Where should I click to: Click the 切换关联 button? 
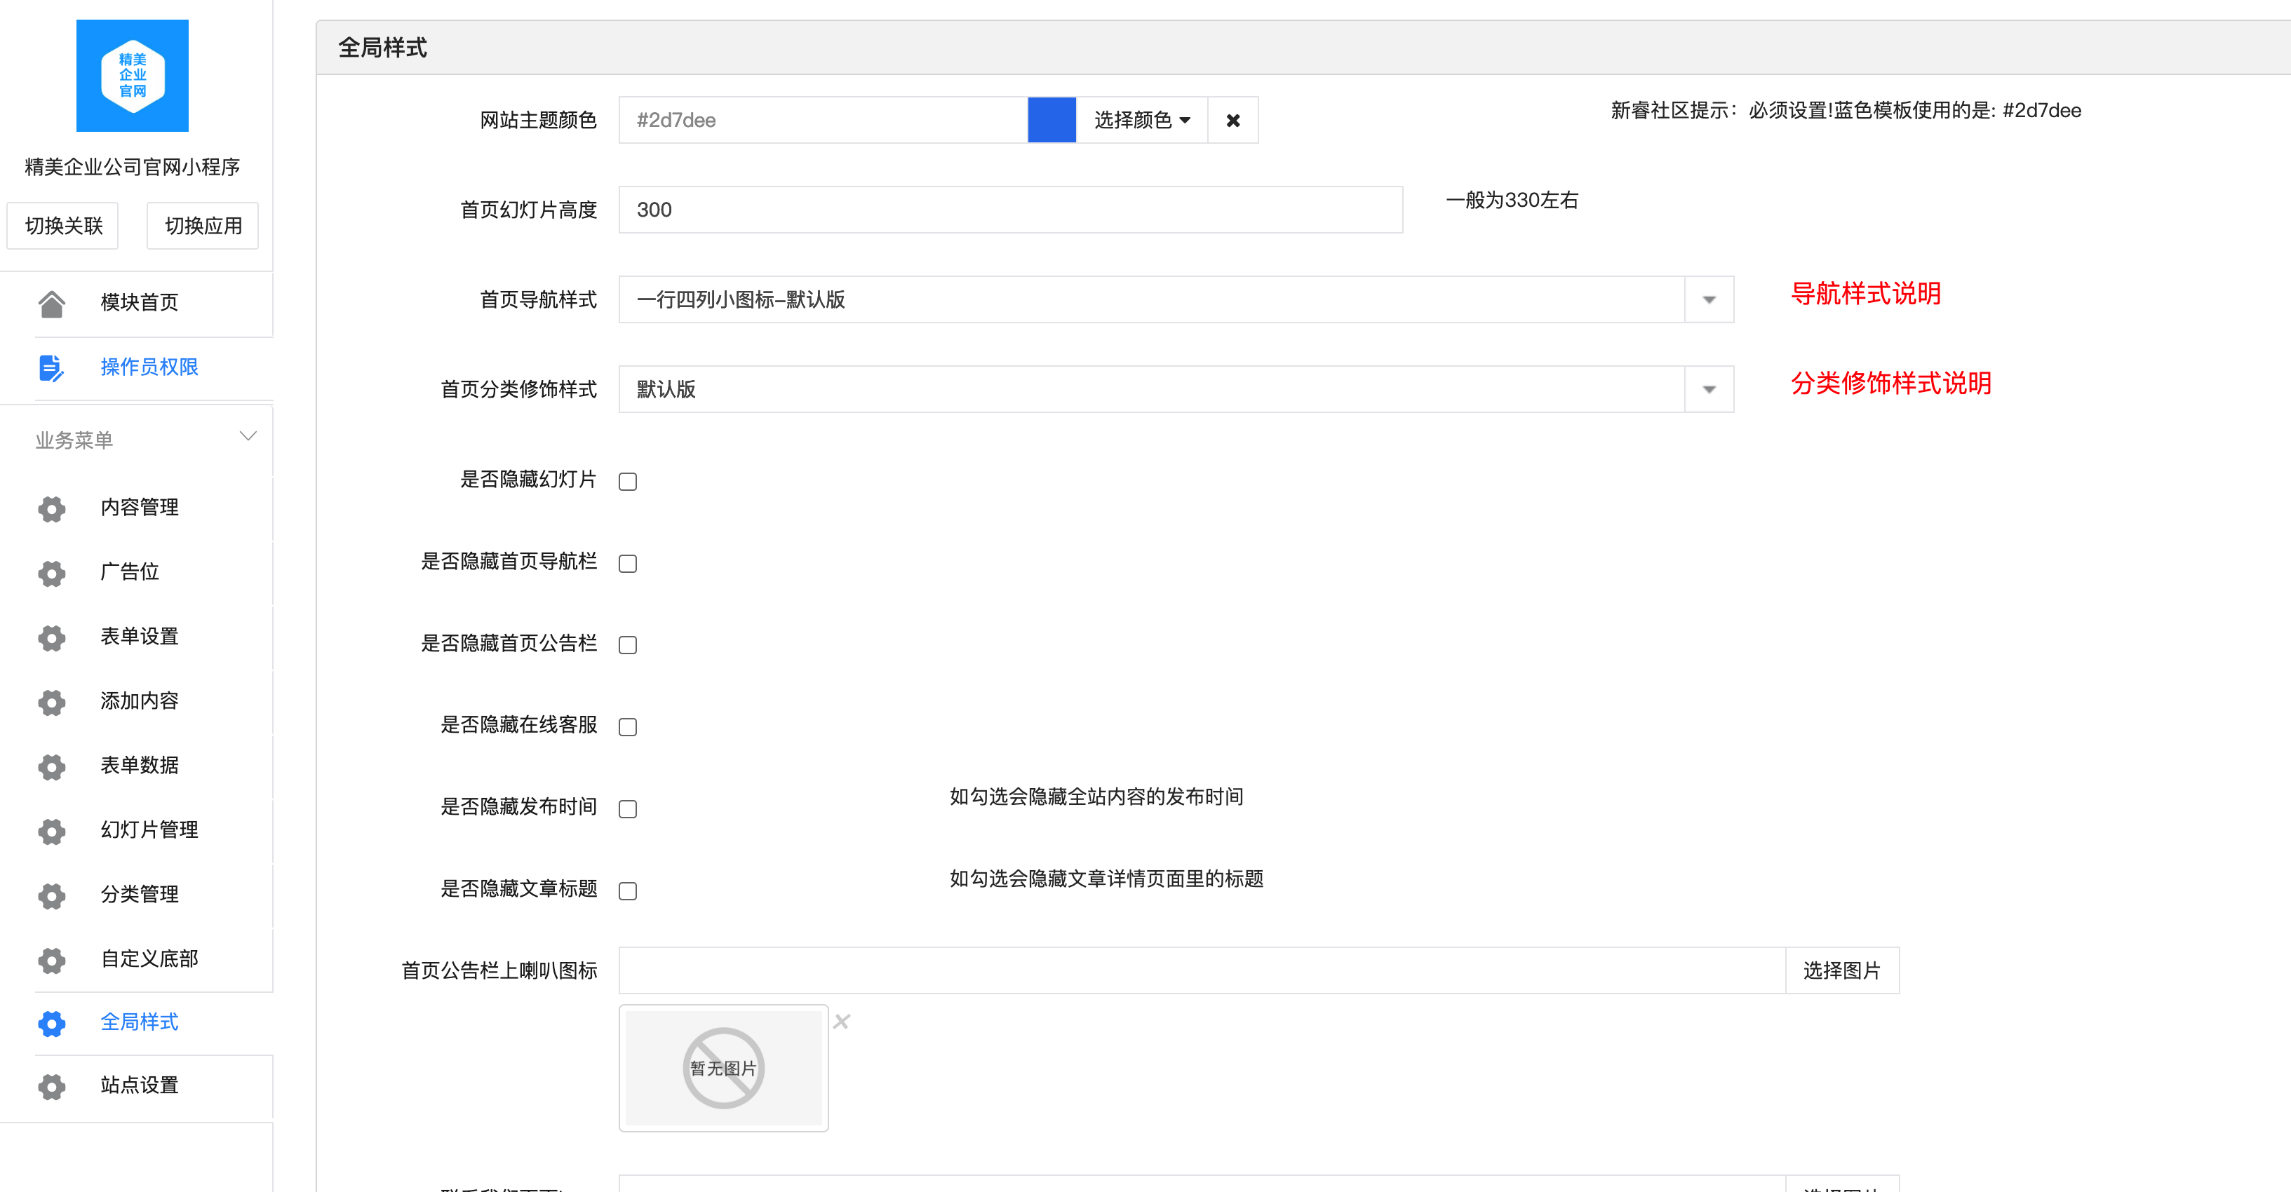[x=63, y=226]
